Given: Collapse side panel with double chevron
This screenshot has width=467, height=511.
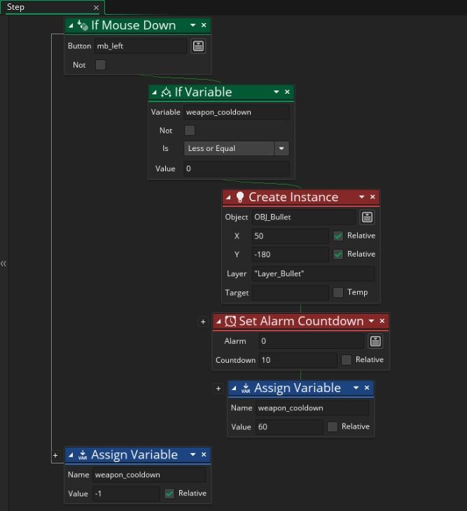Looking at the screenshot, I should tap(4, 264).
